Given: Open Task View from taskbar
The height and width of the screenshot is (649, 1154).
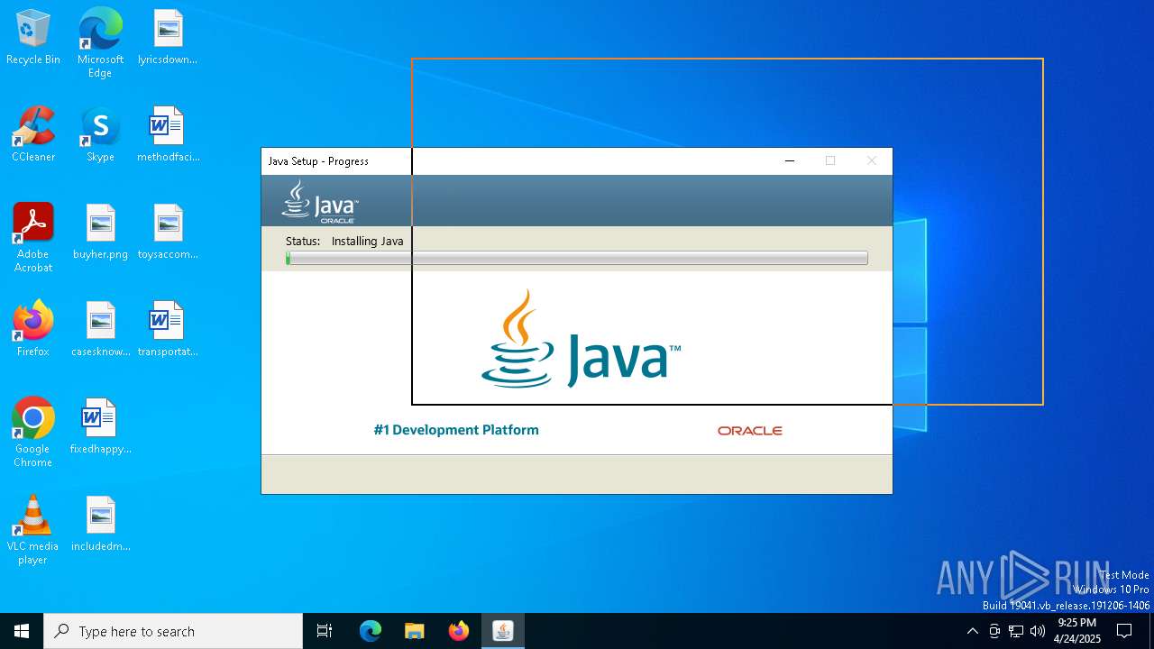Looking at the screenshot, I should [325, 631].
